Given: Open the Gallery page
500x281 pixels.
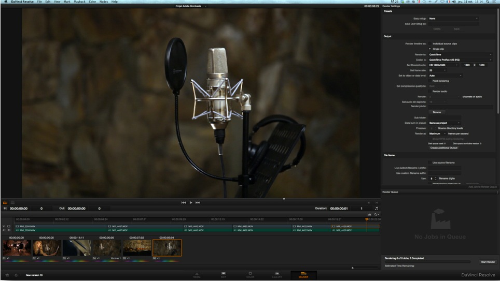Looking at the screenshot, I should coord(277,275).
